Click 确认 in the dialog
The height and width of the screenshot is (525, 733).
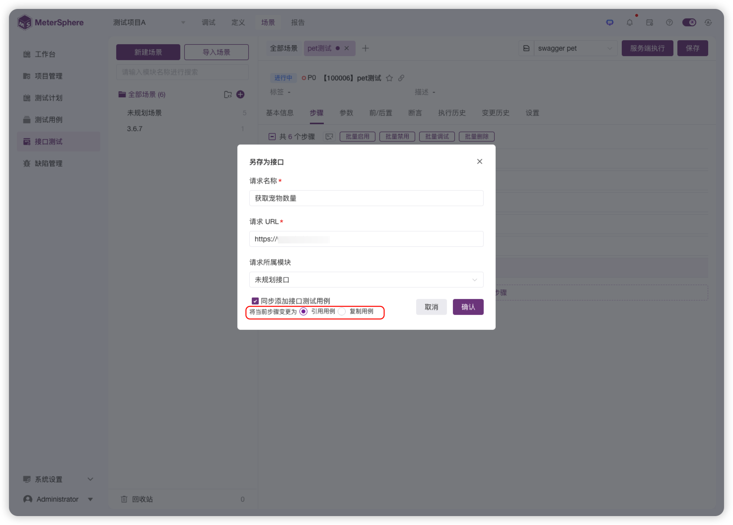coord(468,307)
